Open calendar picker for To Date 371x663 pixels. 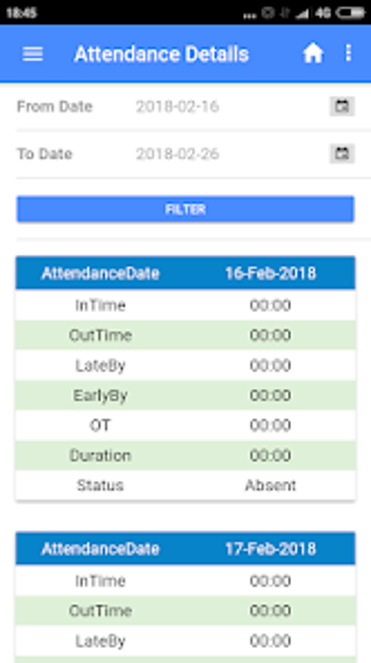(342, 153)
